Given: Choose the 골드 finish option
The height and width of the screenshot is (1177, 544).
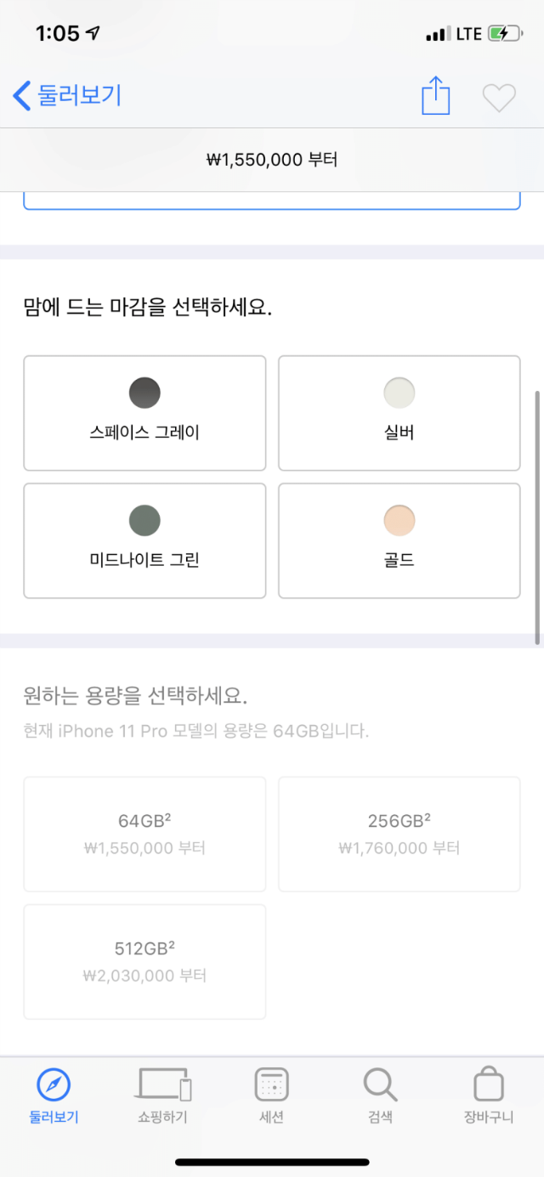Looking at the screenshot, I should point(399,540).
